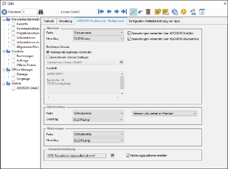
Task: Click the globe with envelope icon
Action: (175, 12)
